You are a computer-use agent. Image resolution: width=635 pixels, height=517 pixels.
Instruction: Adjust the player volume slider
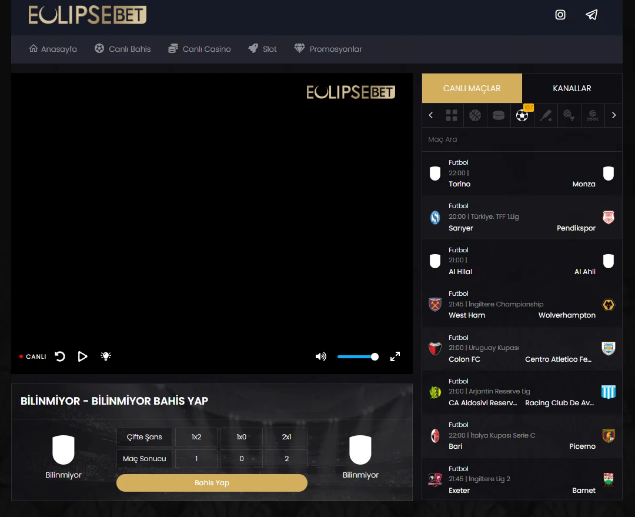pyautogui.click(x=358, y=356)
